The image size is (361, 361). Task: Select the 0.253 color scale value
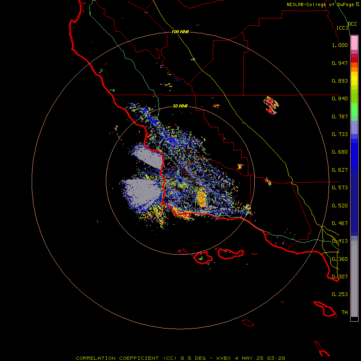click(x=340, y=294)
